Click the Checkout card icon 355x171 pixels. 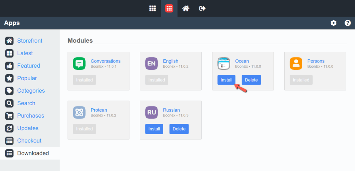[9, 141]
